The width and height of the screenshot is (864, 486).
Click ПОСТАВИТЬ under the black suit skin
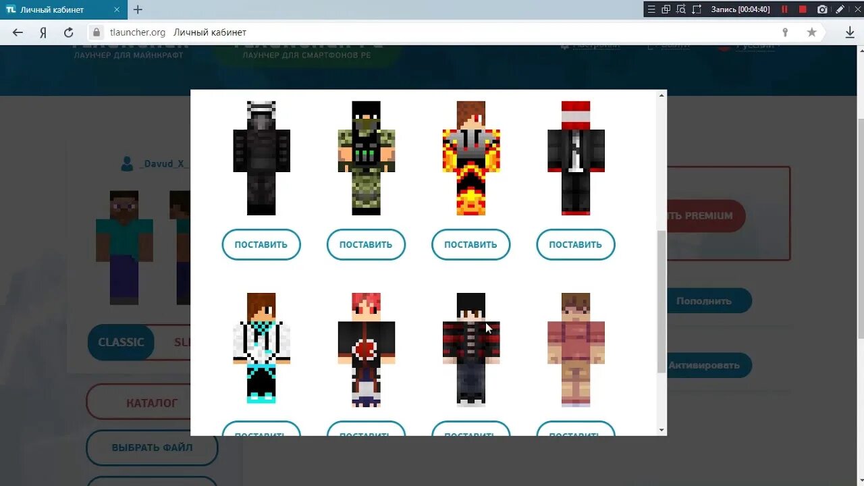click(576, 244)
